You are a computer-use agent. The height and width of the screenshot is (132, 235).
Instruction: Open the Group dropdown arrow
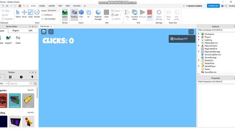click(x=122, y=11)
